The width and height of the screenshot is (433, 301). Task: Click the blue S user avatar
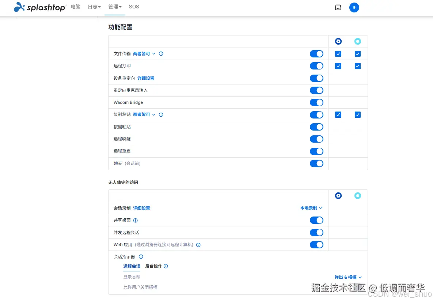354,7
